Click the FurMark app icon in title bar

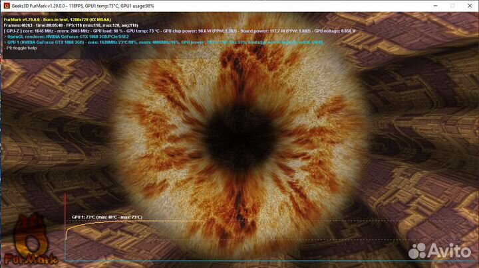(5, 5)
